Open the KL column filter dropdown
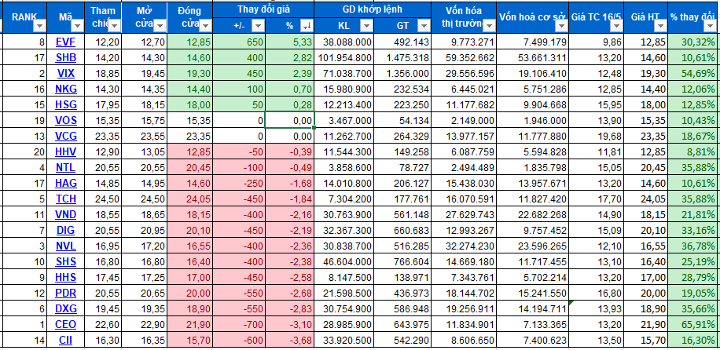 tap(366, 26)
